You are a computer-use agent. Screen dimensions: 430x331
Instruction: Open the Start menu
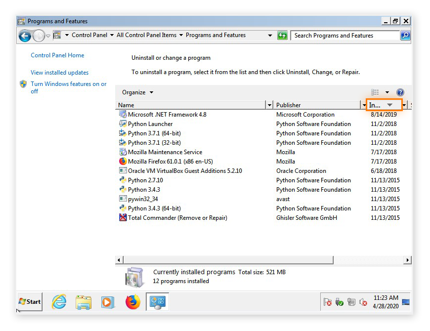point(29,302)
